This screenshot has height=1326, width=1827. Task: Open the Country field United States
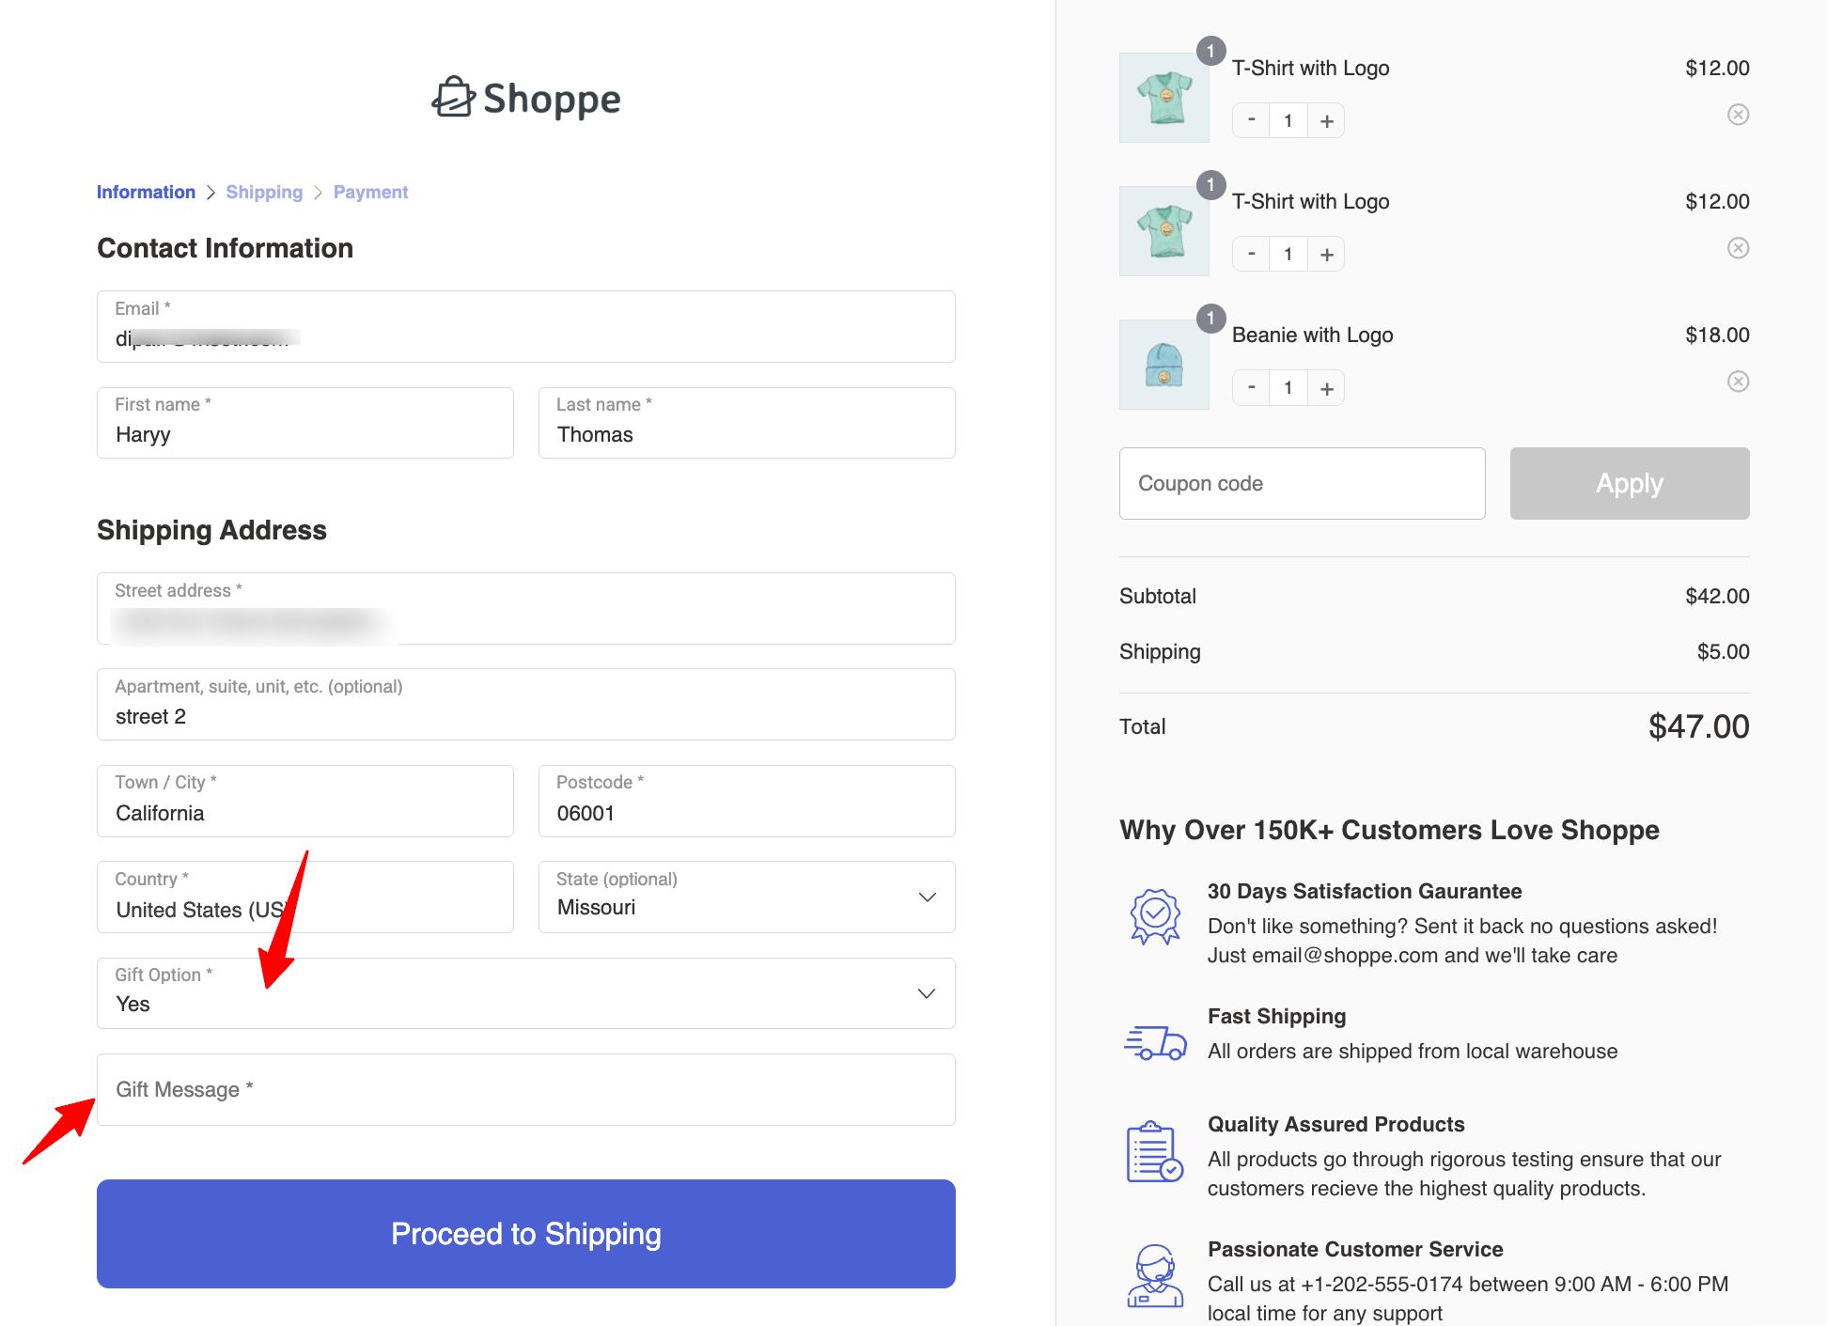pos(304,897)
